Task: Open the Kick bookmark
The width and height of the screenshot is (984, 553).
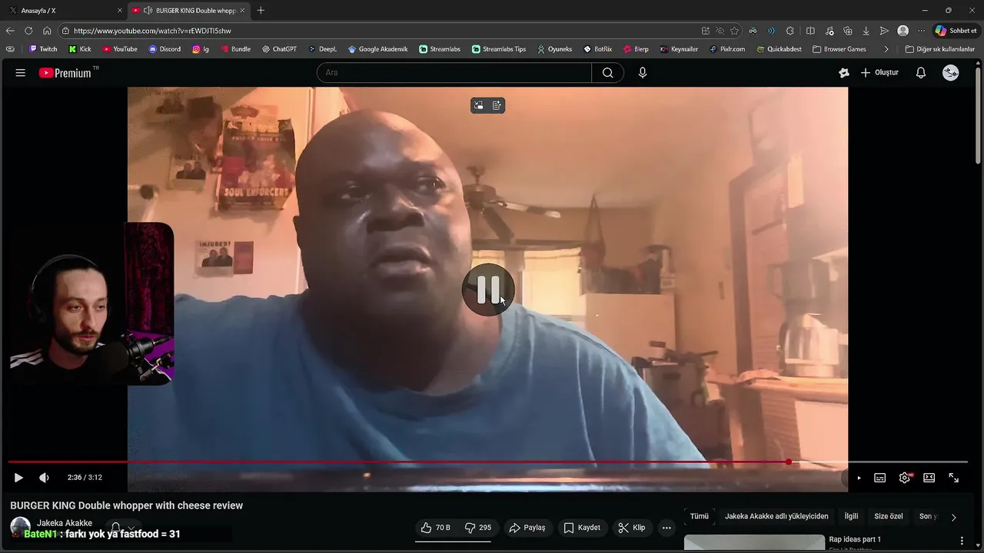Action: (80, 49)
